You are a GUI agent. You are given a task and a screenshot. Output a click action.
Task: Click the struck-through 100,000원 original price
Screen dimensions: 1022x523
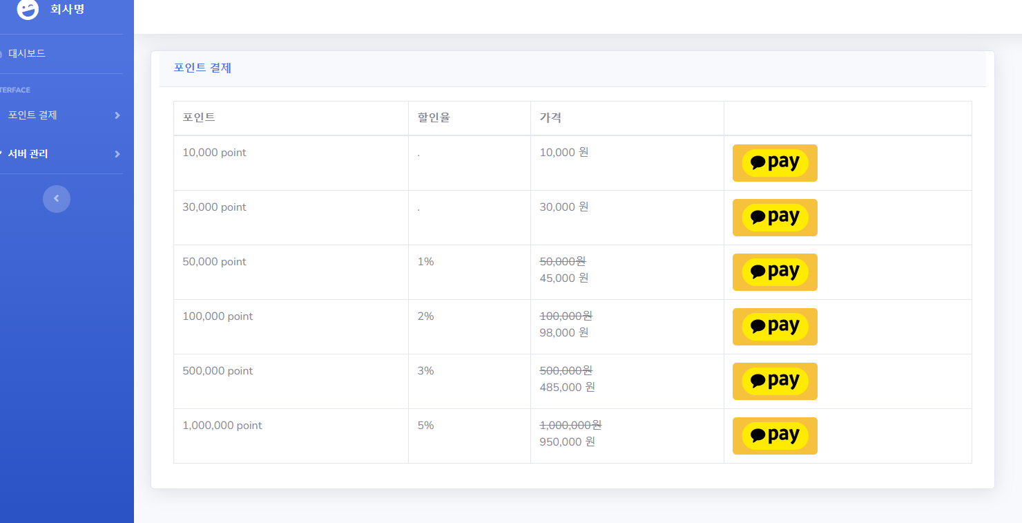coord(566,316)
